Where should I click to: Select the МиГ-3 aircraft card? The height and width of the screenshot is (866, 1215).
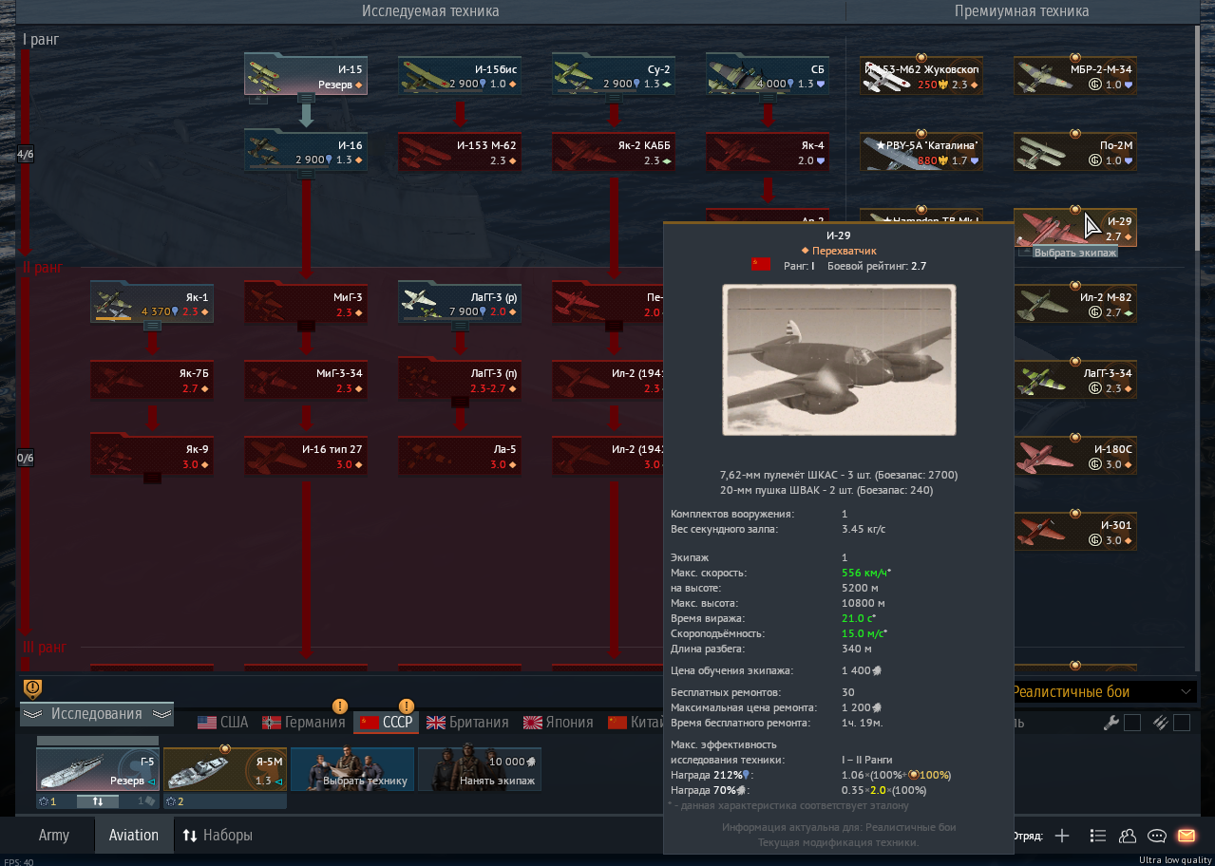306,304
